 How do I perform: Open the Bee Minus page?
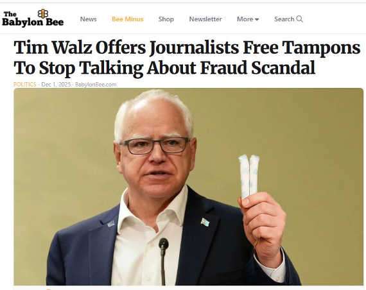point(127,19)
